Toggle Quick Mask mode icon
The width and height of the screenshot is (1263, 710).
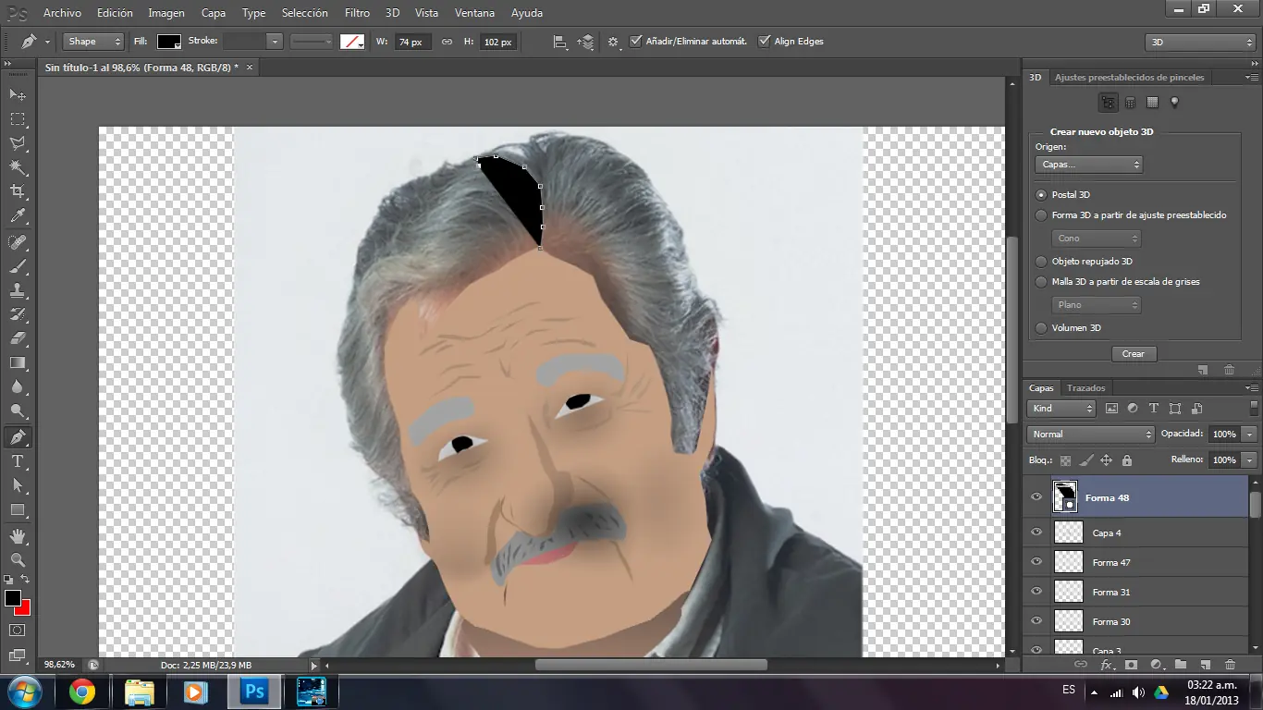tap(18, 630)
